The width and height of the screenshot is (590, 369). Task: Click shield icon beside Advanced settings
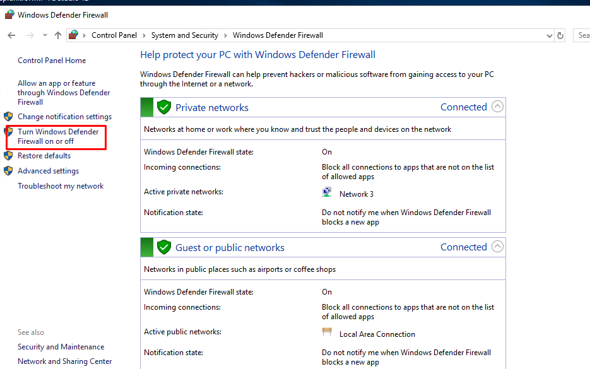(8, 171)
